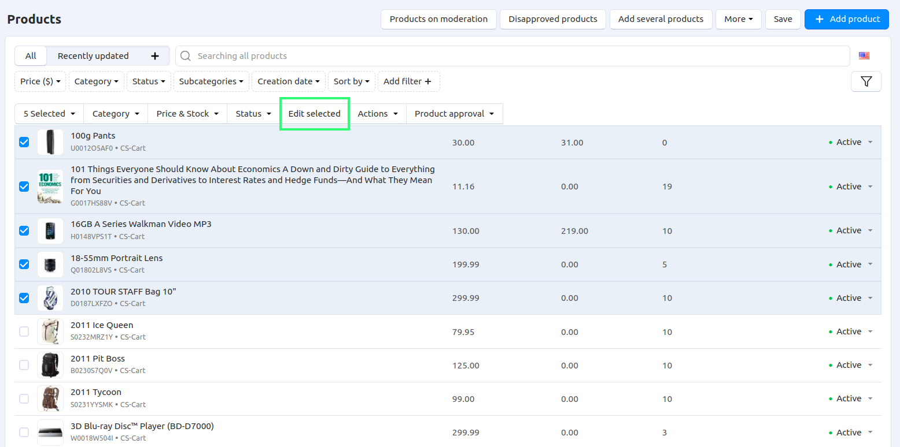
Task: Open the 18-55mm Portrait Lens thumbnail
Action: pyautogui.click(x=50, y=265)
